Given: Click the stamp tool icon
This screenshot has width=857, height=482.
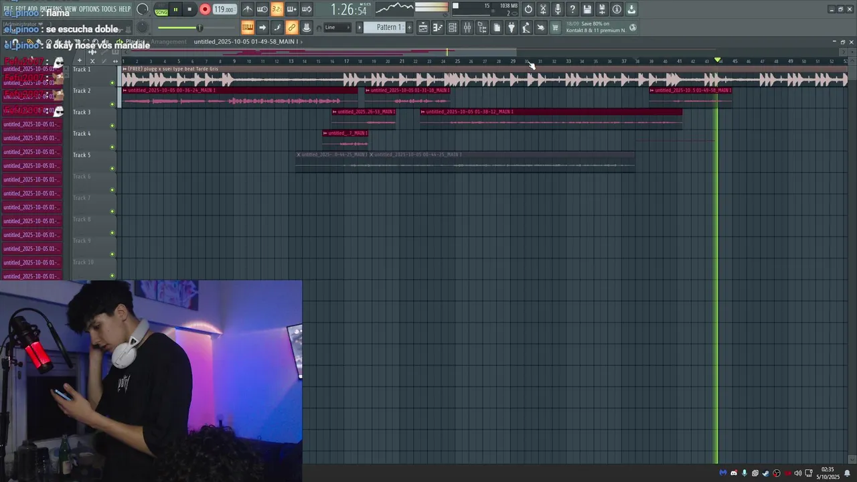Looking at the screenshot, I should [x=307, y=27].
